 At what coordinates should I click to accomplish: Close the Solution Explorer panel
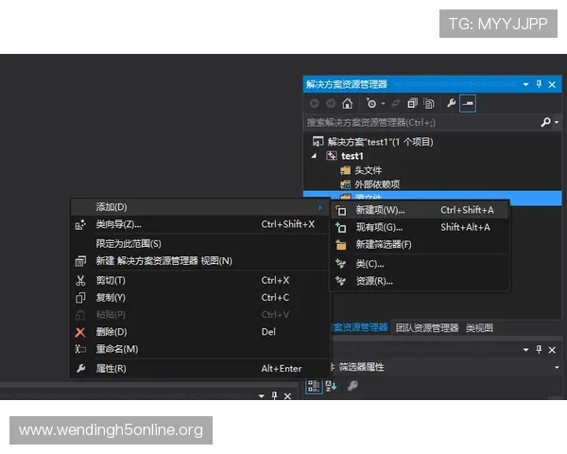coord(552,84)
